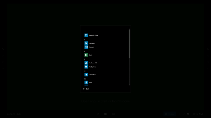
Task: Select the letter G group header
Action: (x=85, y=71)
